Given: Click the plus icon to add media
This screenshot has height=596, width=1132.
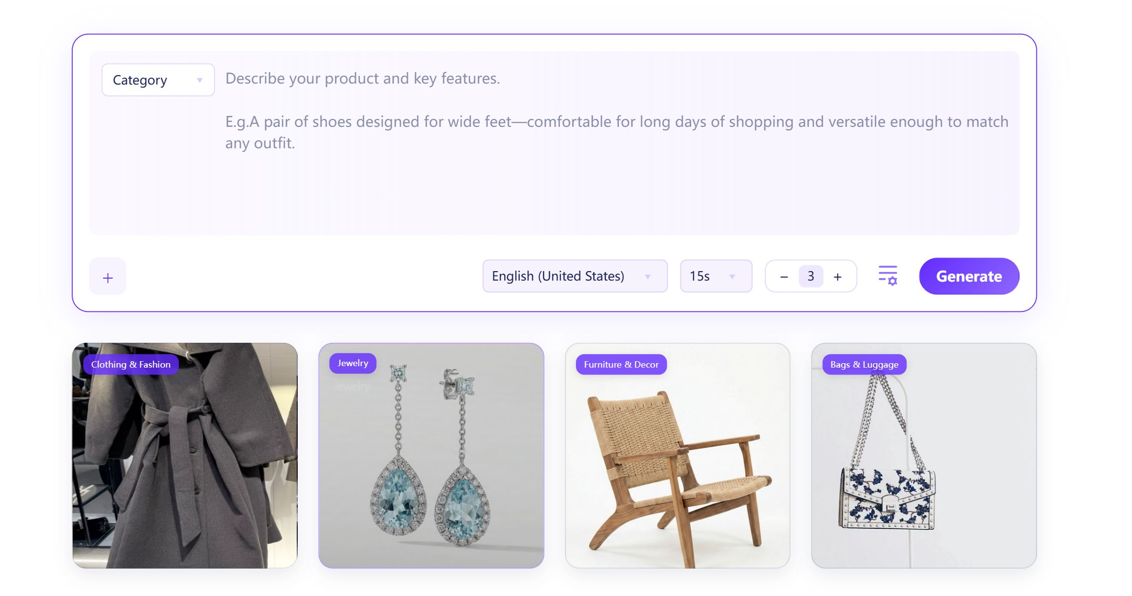Looking at the screenshot, I should (108, 277).
